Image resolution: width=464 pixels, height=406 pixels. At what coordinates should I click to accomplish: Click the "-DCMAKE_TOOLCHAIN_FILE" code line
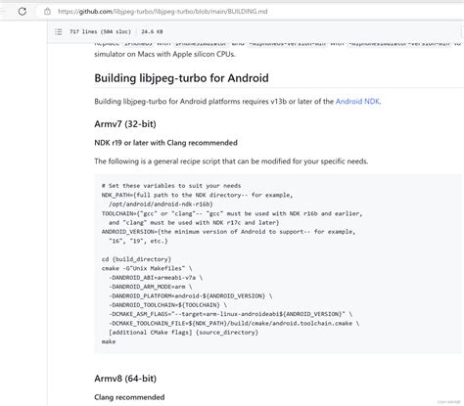(x=234, y=323)
